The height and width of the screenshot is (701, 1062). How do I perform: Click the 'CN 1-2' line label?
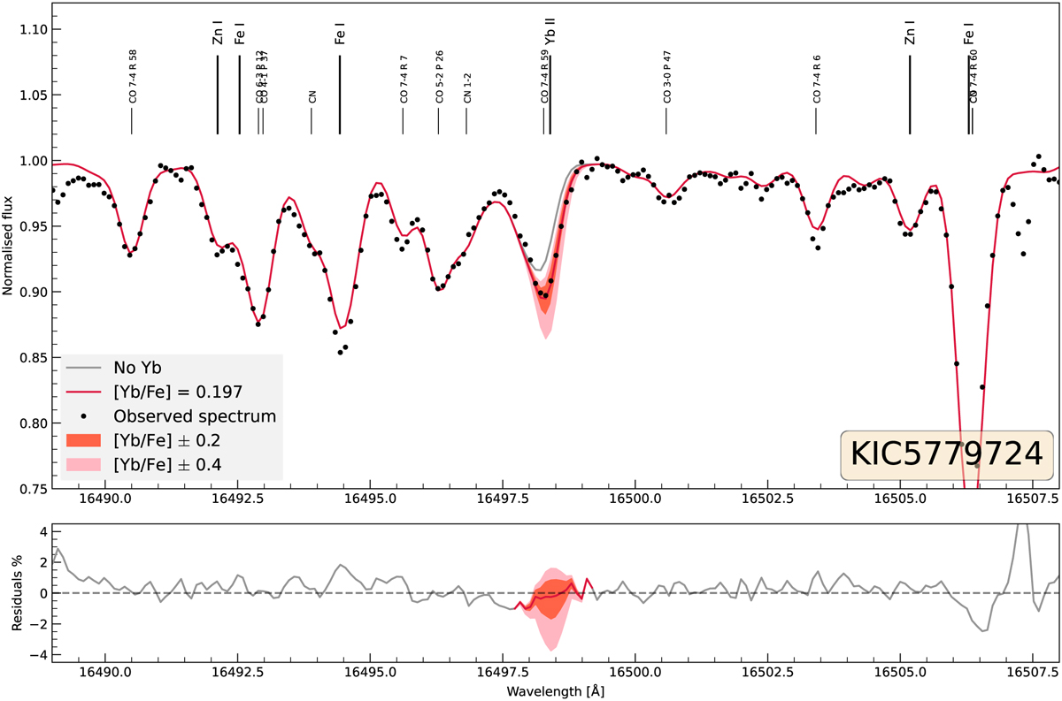[x=467, y=88]
